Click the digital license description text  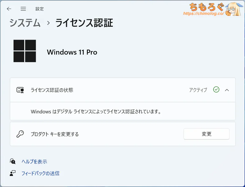pos(96,111)
